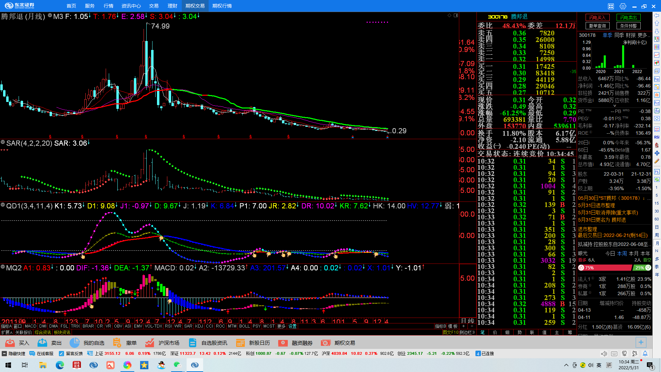Click the add shortcut plus icon
This screenshot has height=372, width=661.
pos(641,342)
